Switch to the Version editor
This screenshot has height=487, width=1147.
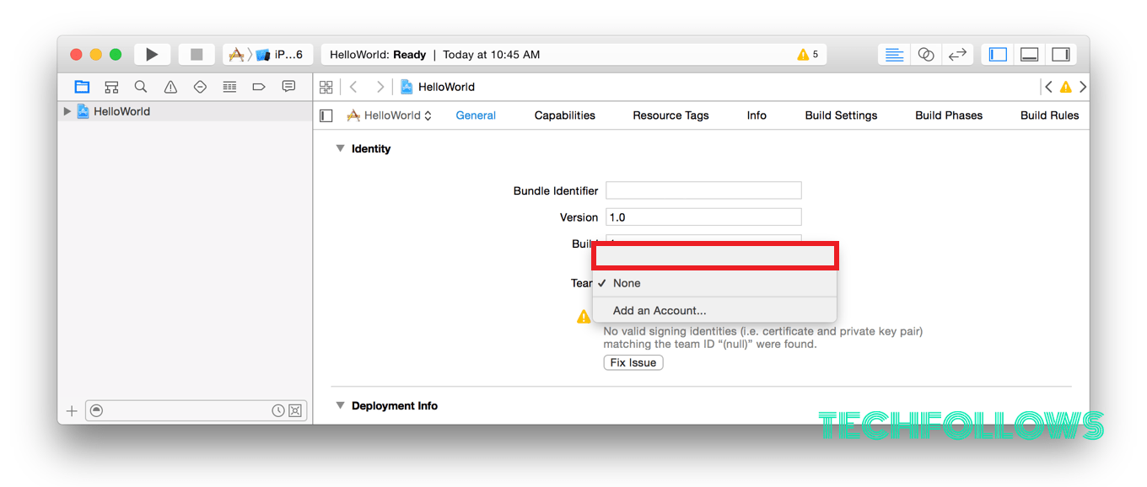[957, 55]
